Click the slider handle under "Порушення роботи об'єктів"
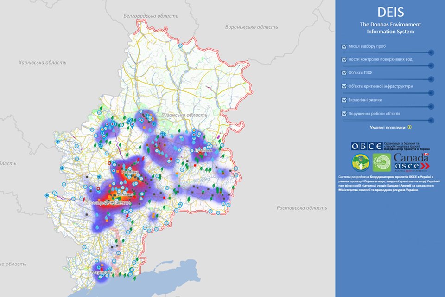445x297 pixels. click(431, 120)
